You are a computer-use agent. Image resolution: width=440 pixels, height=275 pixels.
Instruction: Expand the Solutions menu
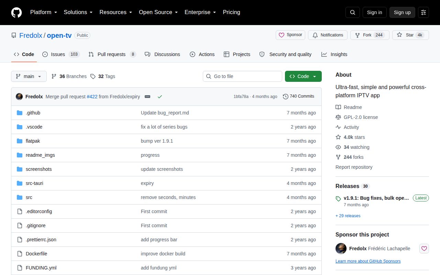click(78, 12)
